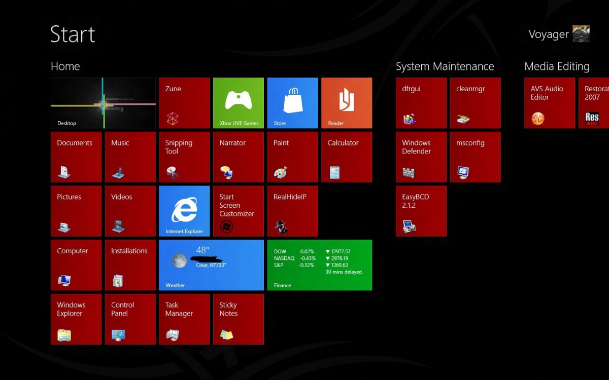
Task: Open the Computer tile
Action: tap(76, 265)
